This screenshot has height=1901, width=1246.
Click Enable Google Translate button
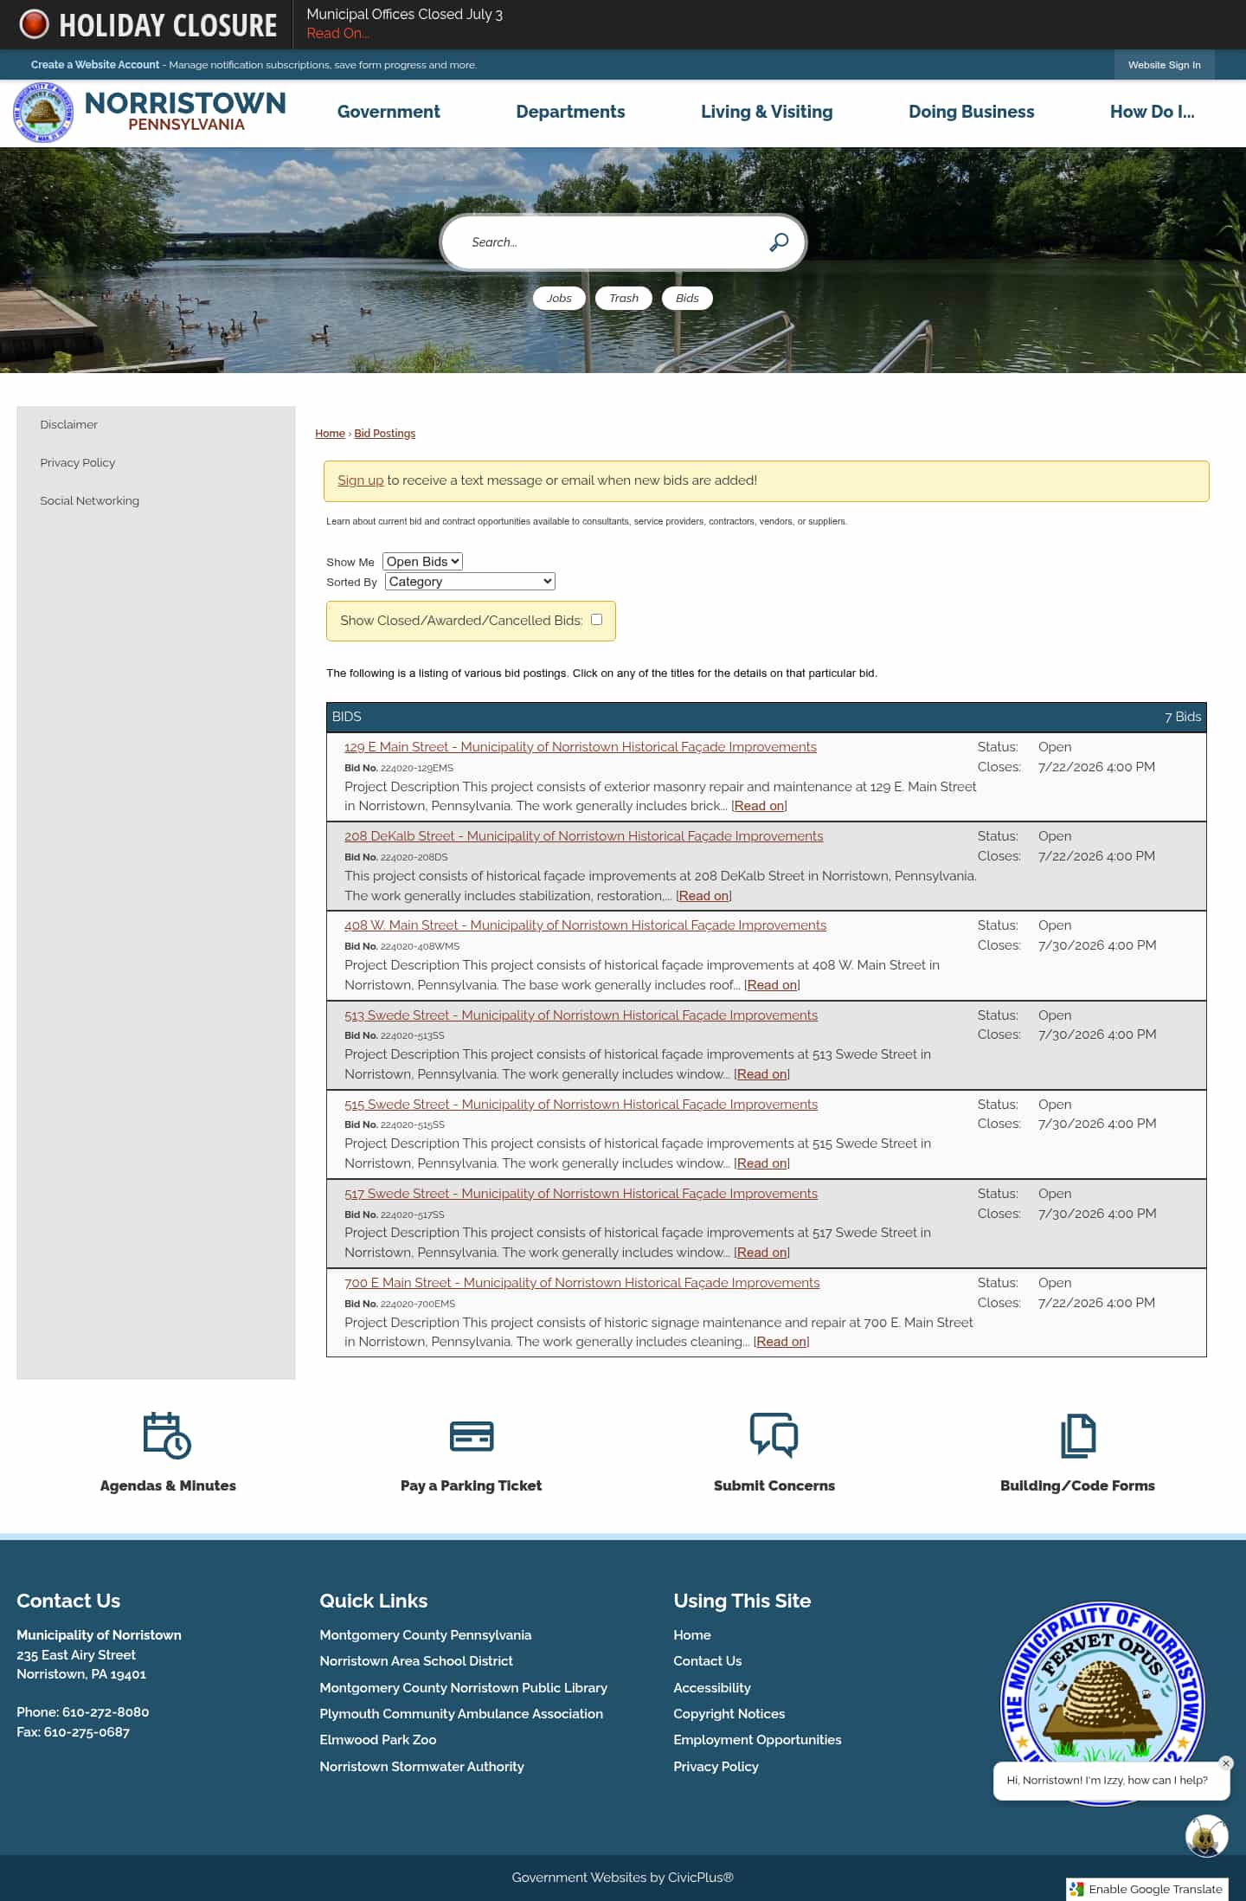pyautogui.click(x=1147, y=1889)
